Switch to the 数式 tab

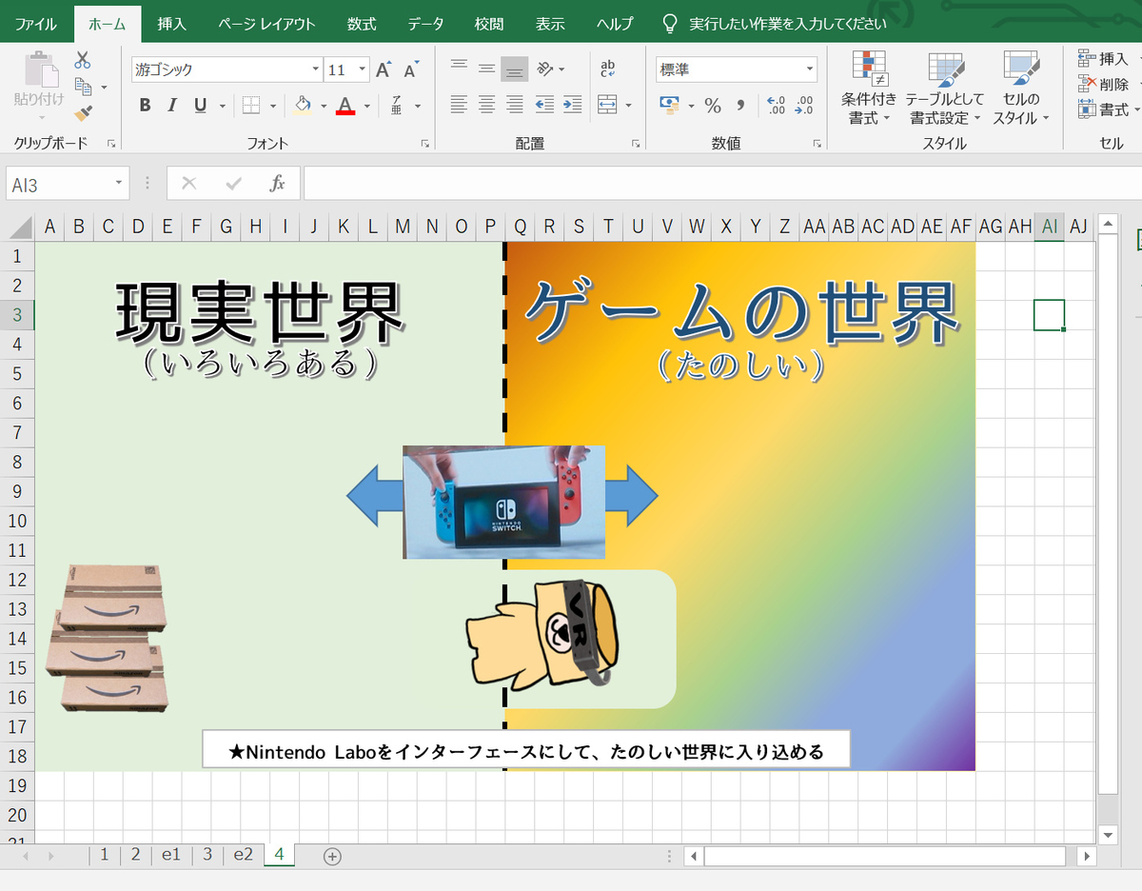click(x=362, y=24)
